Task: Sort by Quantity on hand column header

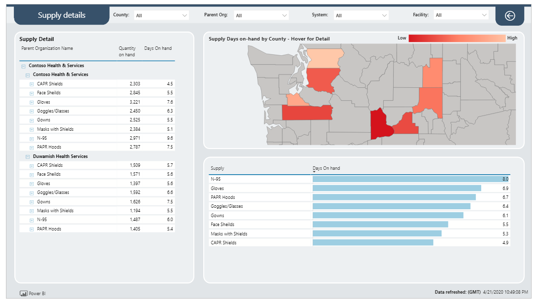Action: click(127, 51)
